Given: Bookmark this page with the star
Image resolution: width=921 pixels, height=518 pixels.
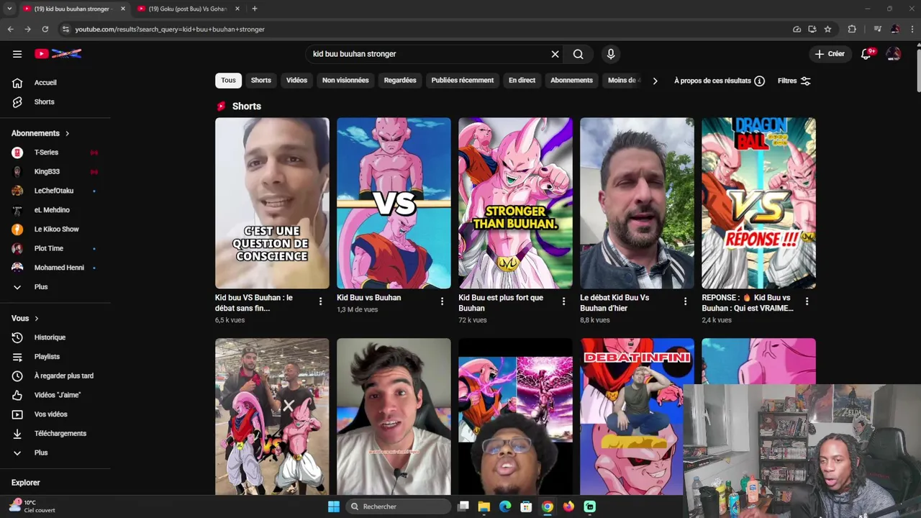Looking at the screenshot, I should [x=827, y=29].
